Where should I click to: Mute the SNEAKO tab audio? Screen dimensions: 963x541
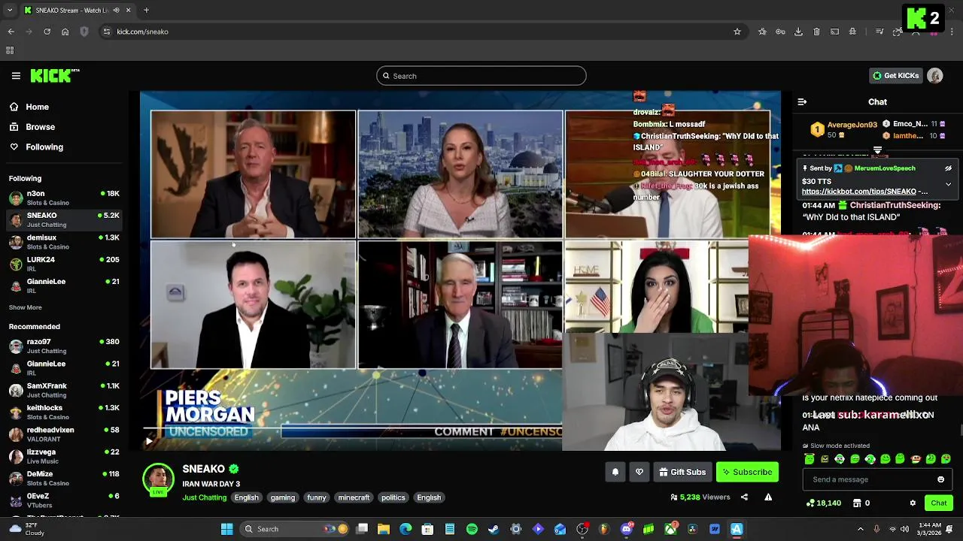[116, 11]
